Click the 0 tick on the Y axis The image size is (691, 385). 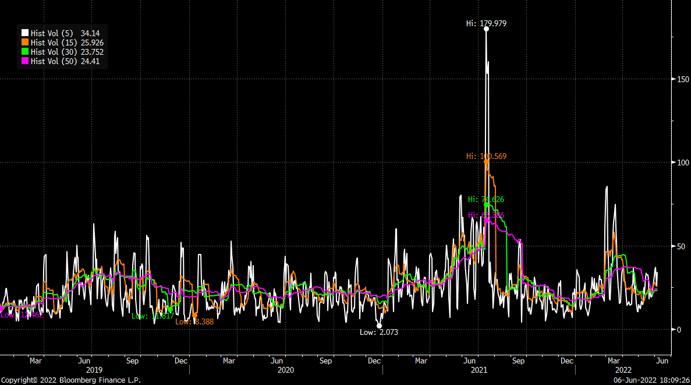(676, 330)
